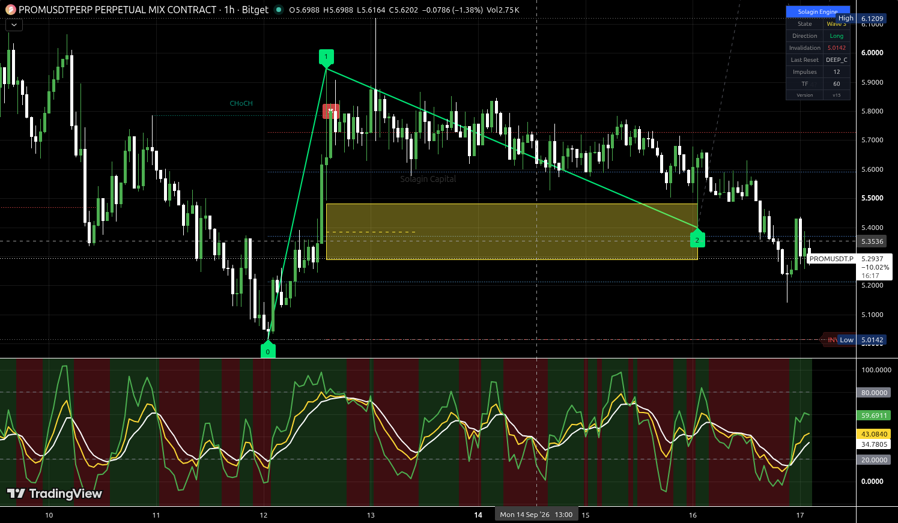This screenshot has height=523, width=898.
Task: Click the Solagin Engine table header
Action: [818, 11]
